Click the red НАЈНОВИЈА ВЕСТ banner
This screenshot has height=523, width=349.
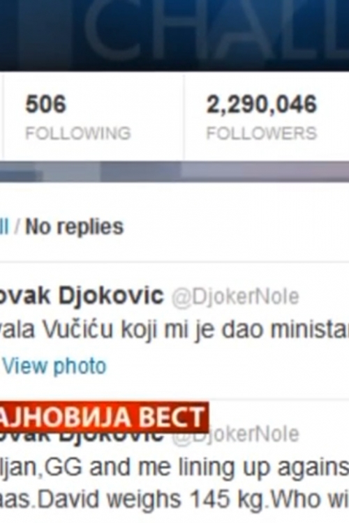click(x=104, y=417)
